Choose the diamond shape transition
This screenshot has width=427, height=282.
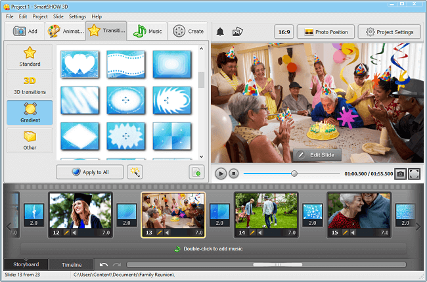[79, 136]
